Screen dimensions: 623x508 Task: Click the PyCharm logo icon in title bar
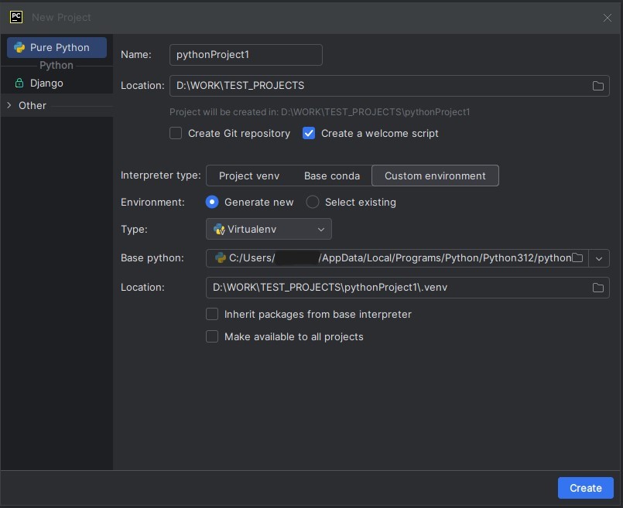pos(16,16)
